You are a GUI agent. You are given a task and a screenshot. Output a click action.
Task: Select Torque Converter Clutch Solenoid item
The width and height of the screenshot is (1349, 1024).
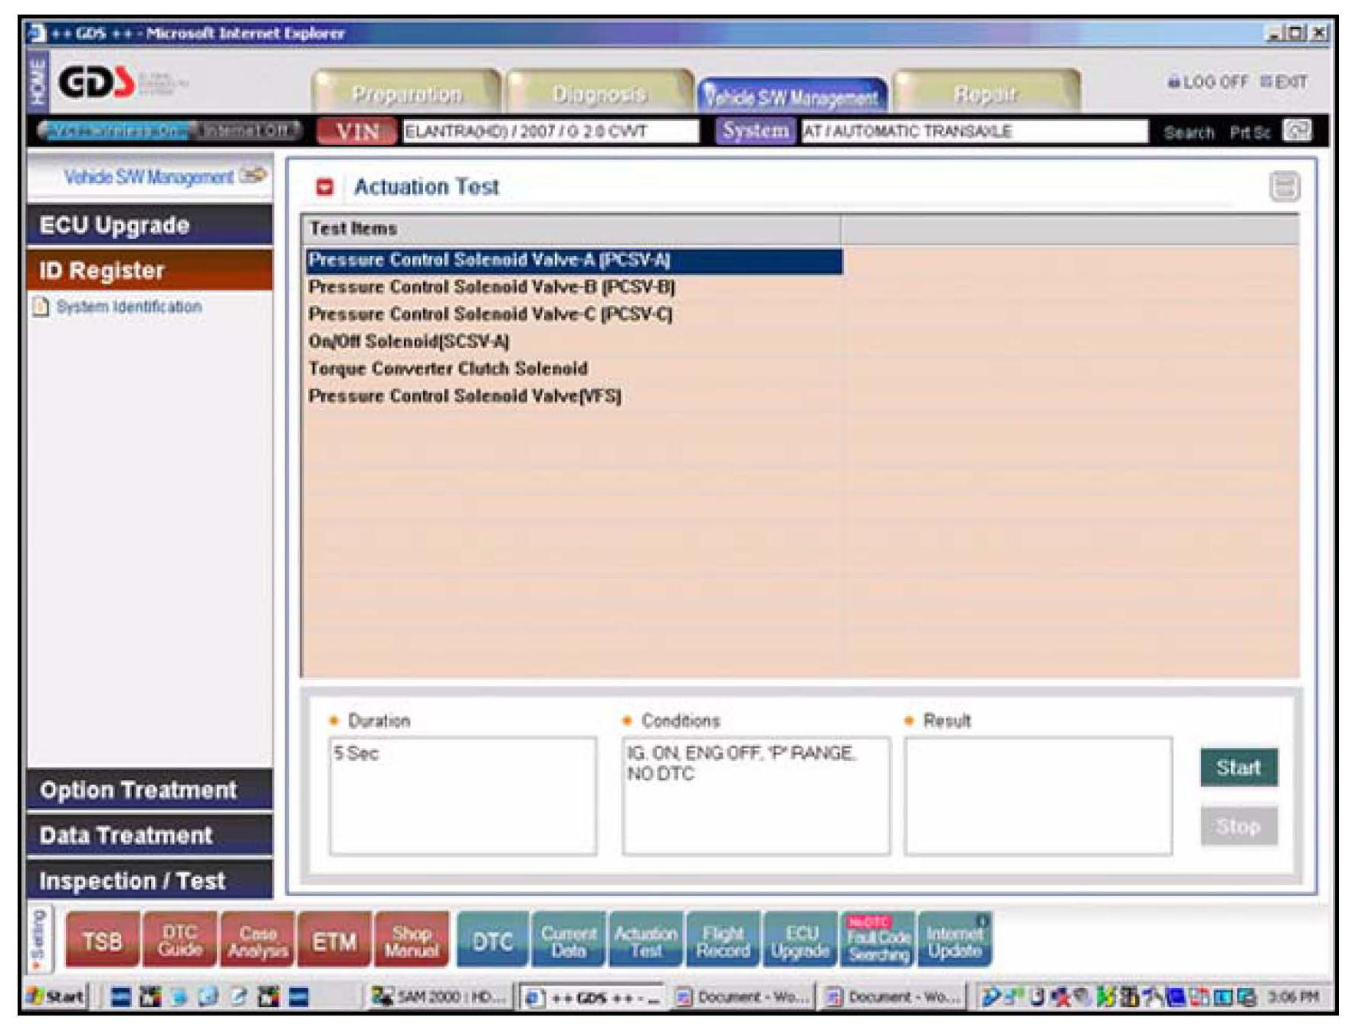click(x=448, y=369)
